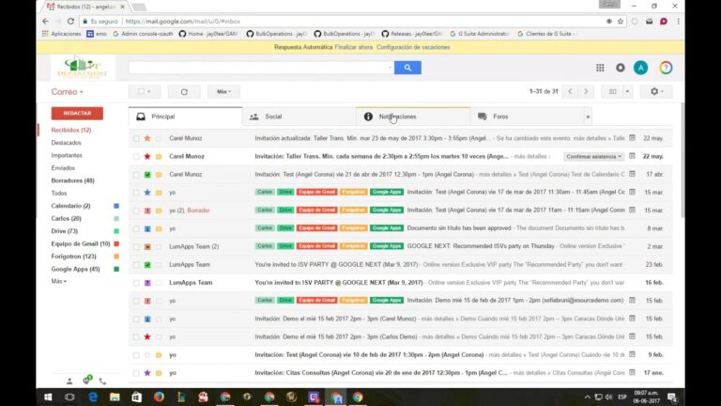Open the account avatar labeled A
The width and height of the screenshot is (721, 406).
point(640,68)
